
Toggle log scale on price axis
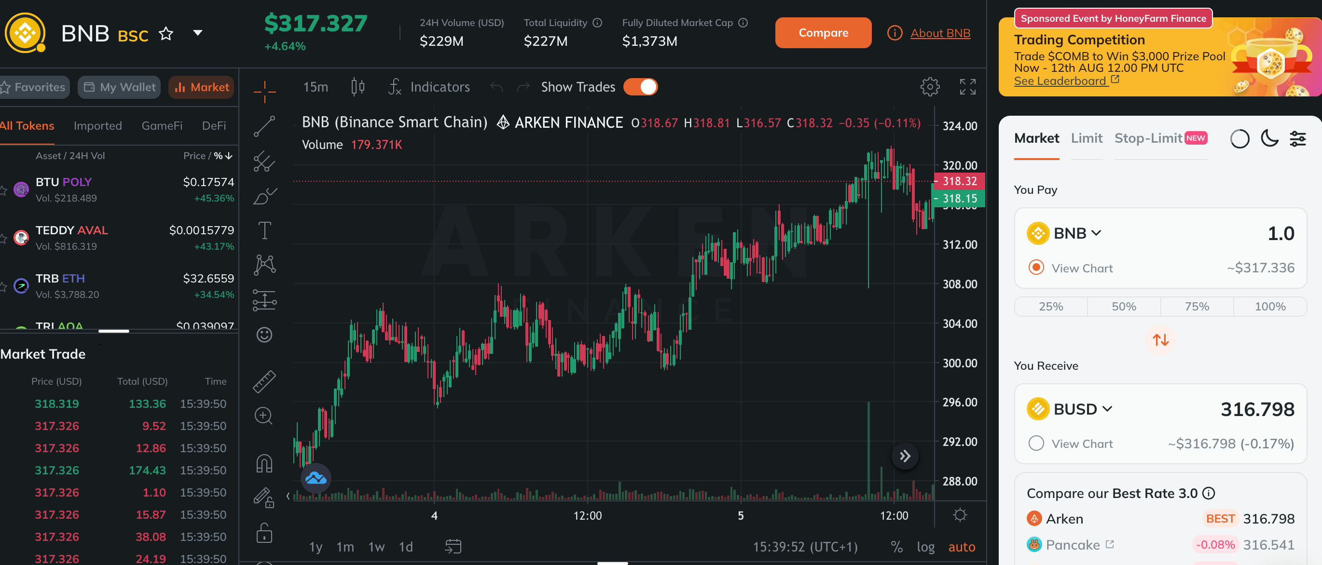point(925,547)
